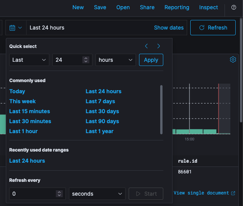The image size is (243, 206).
Task: Click the Show dates link
Action: point(169,28)
